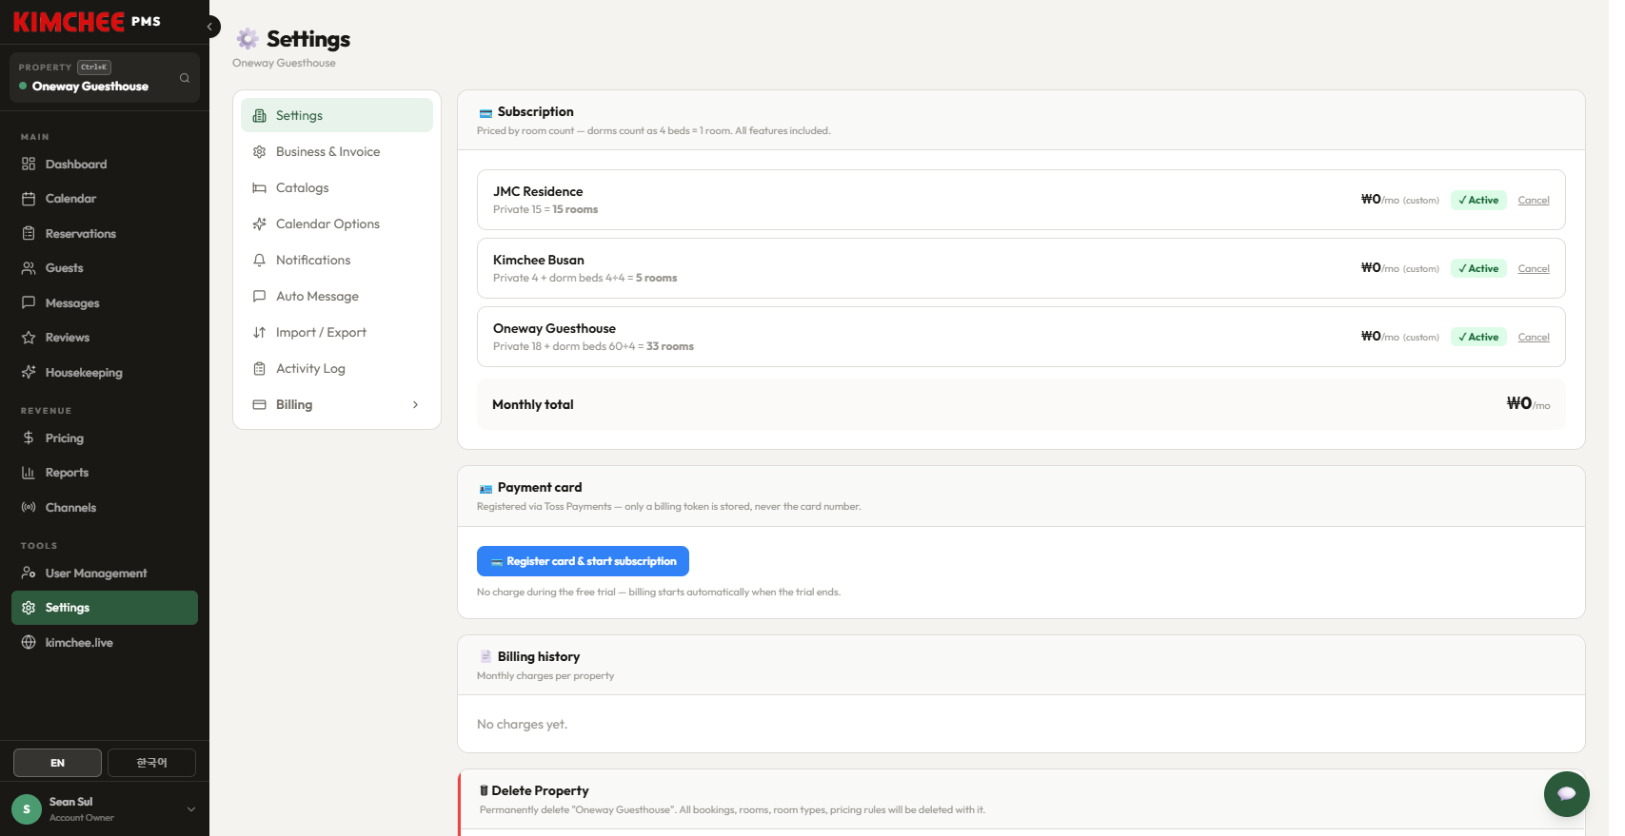Click the Import / Export arrows icon
1625x836 pixels.
(259, 332)
